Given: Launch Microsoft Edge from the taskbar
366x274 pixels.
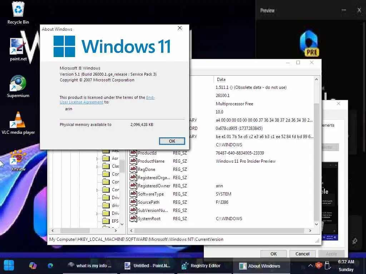Looking at the screenshot, I should (x=50, y=265).
